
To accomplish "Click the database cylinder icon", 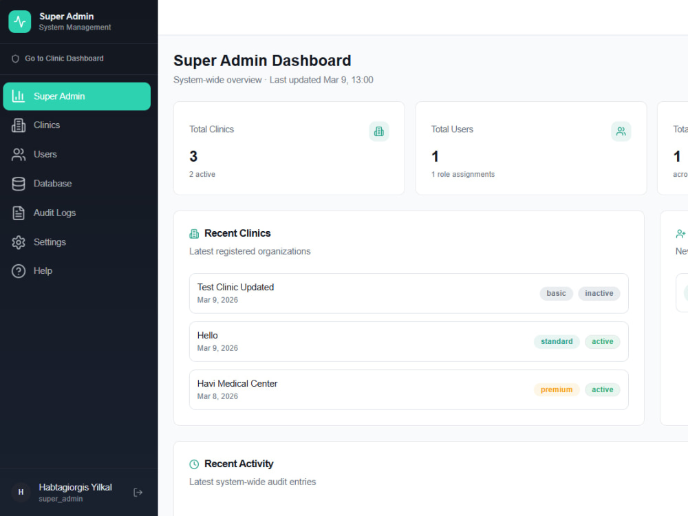I will click(x=19, y=184).
